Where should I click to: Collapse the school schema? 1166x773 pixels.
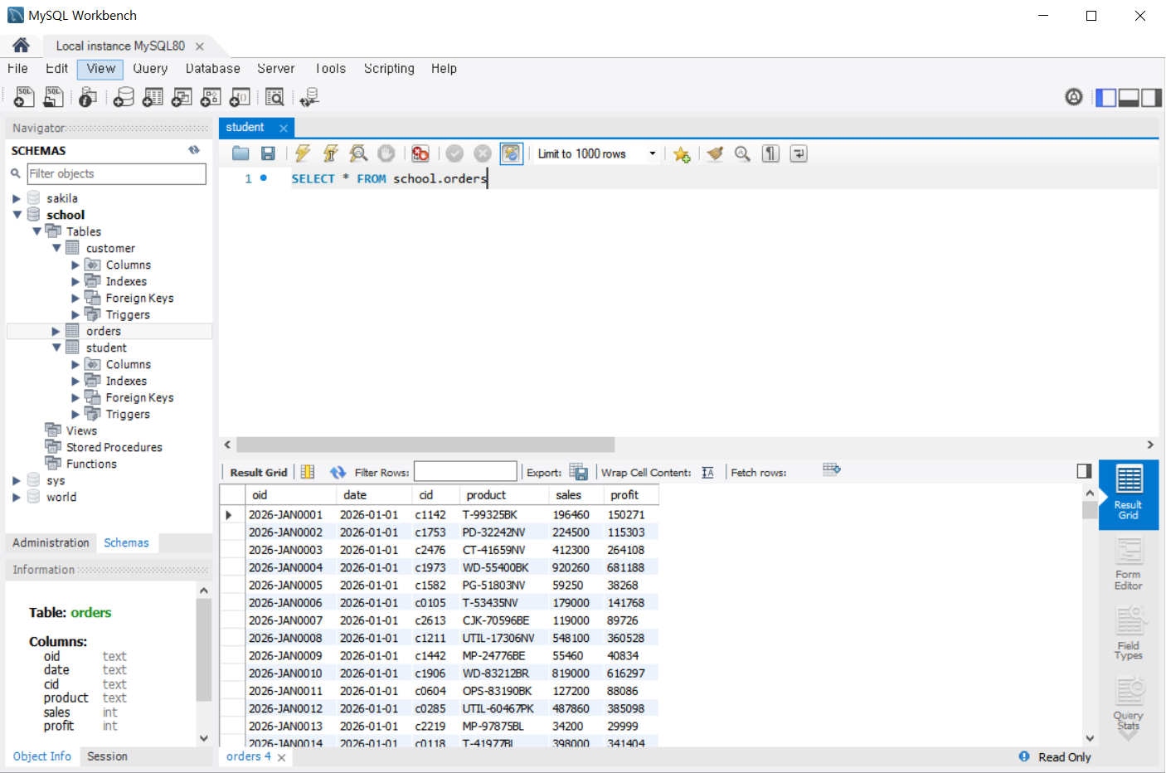click(17, 215)
